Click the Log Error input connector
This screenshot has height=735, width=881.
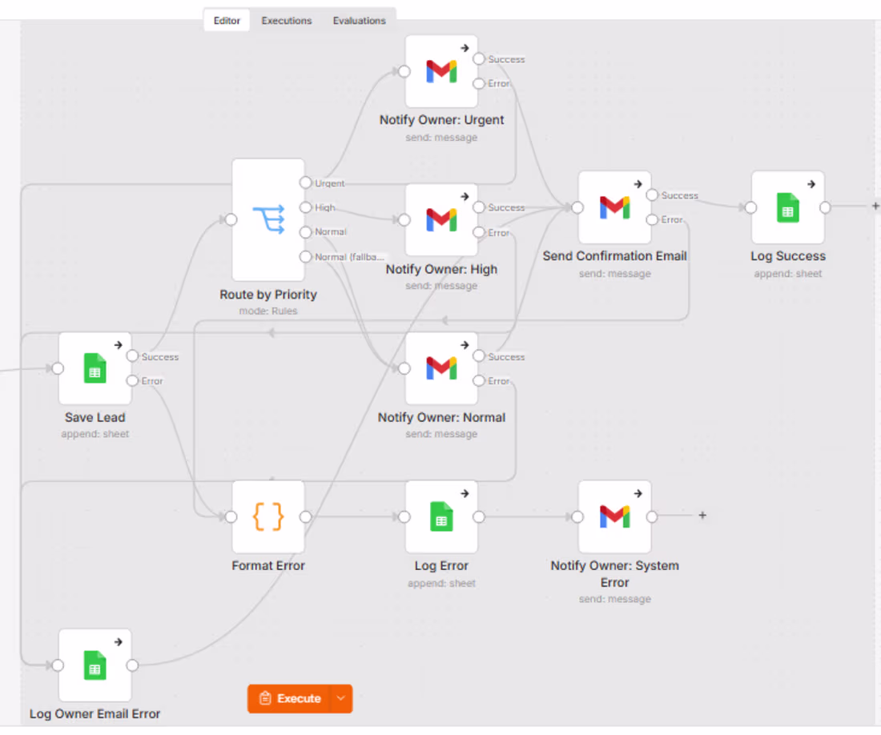404,516
